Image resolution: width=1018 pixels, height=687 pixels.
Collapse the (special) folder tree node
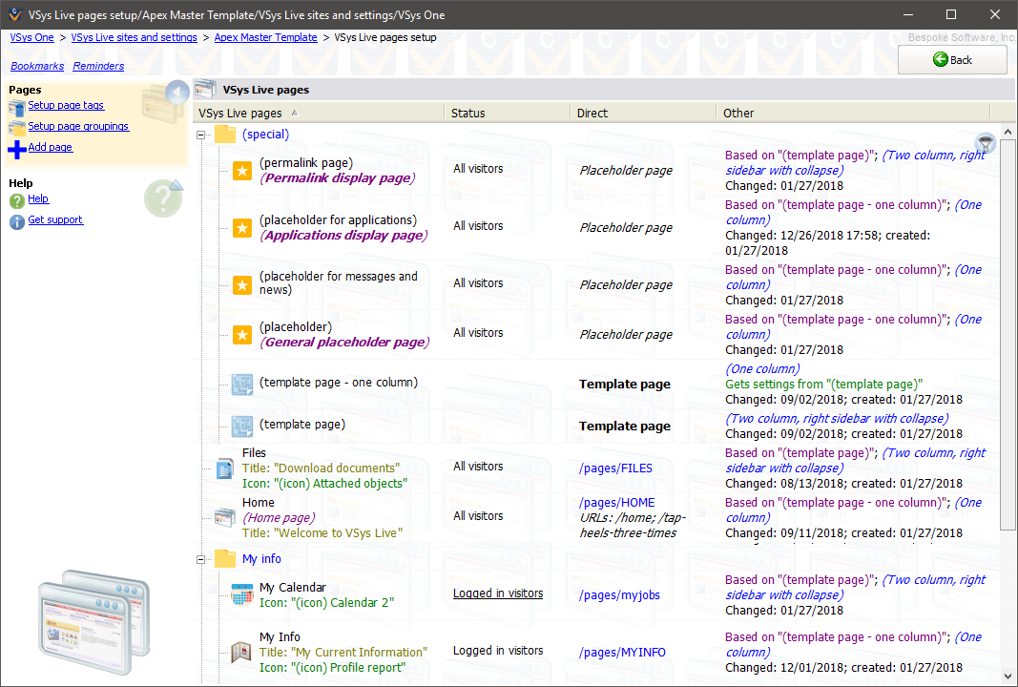click(201, 135)
